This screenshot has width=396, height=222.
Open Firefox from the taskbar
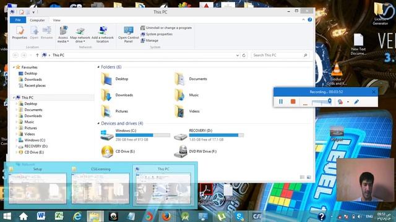click(x=166, y=216)
